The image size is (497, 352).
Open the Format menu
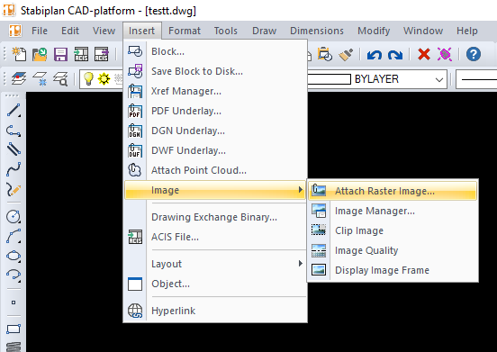[185, 31]
